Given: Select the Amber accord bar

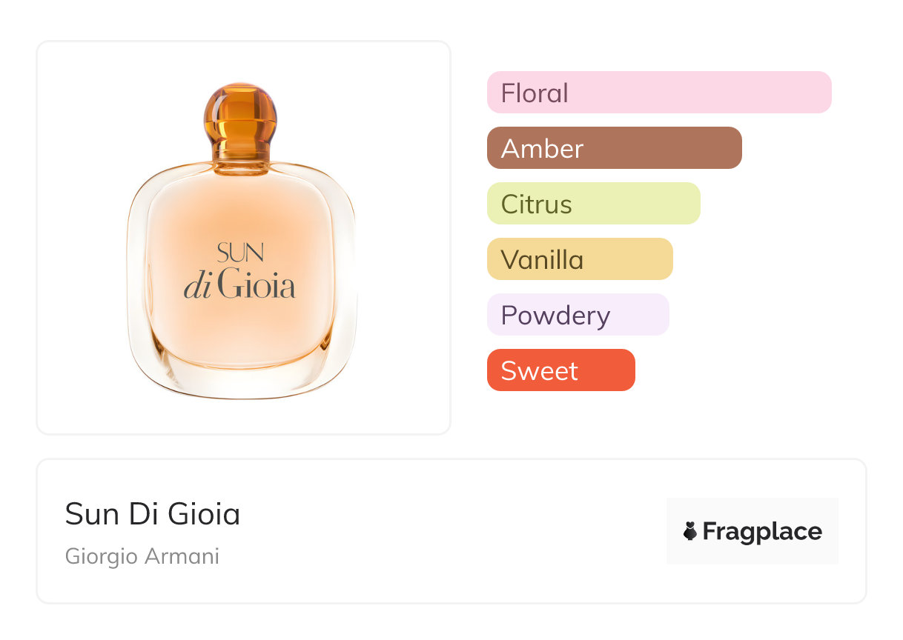Looking at the screenshot, I should [614, 148].
